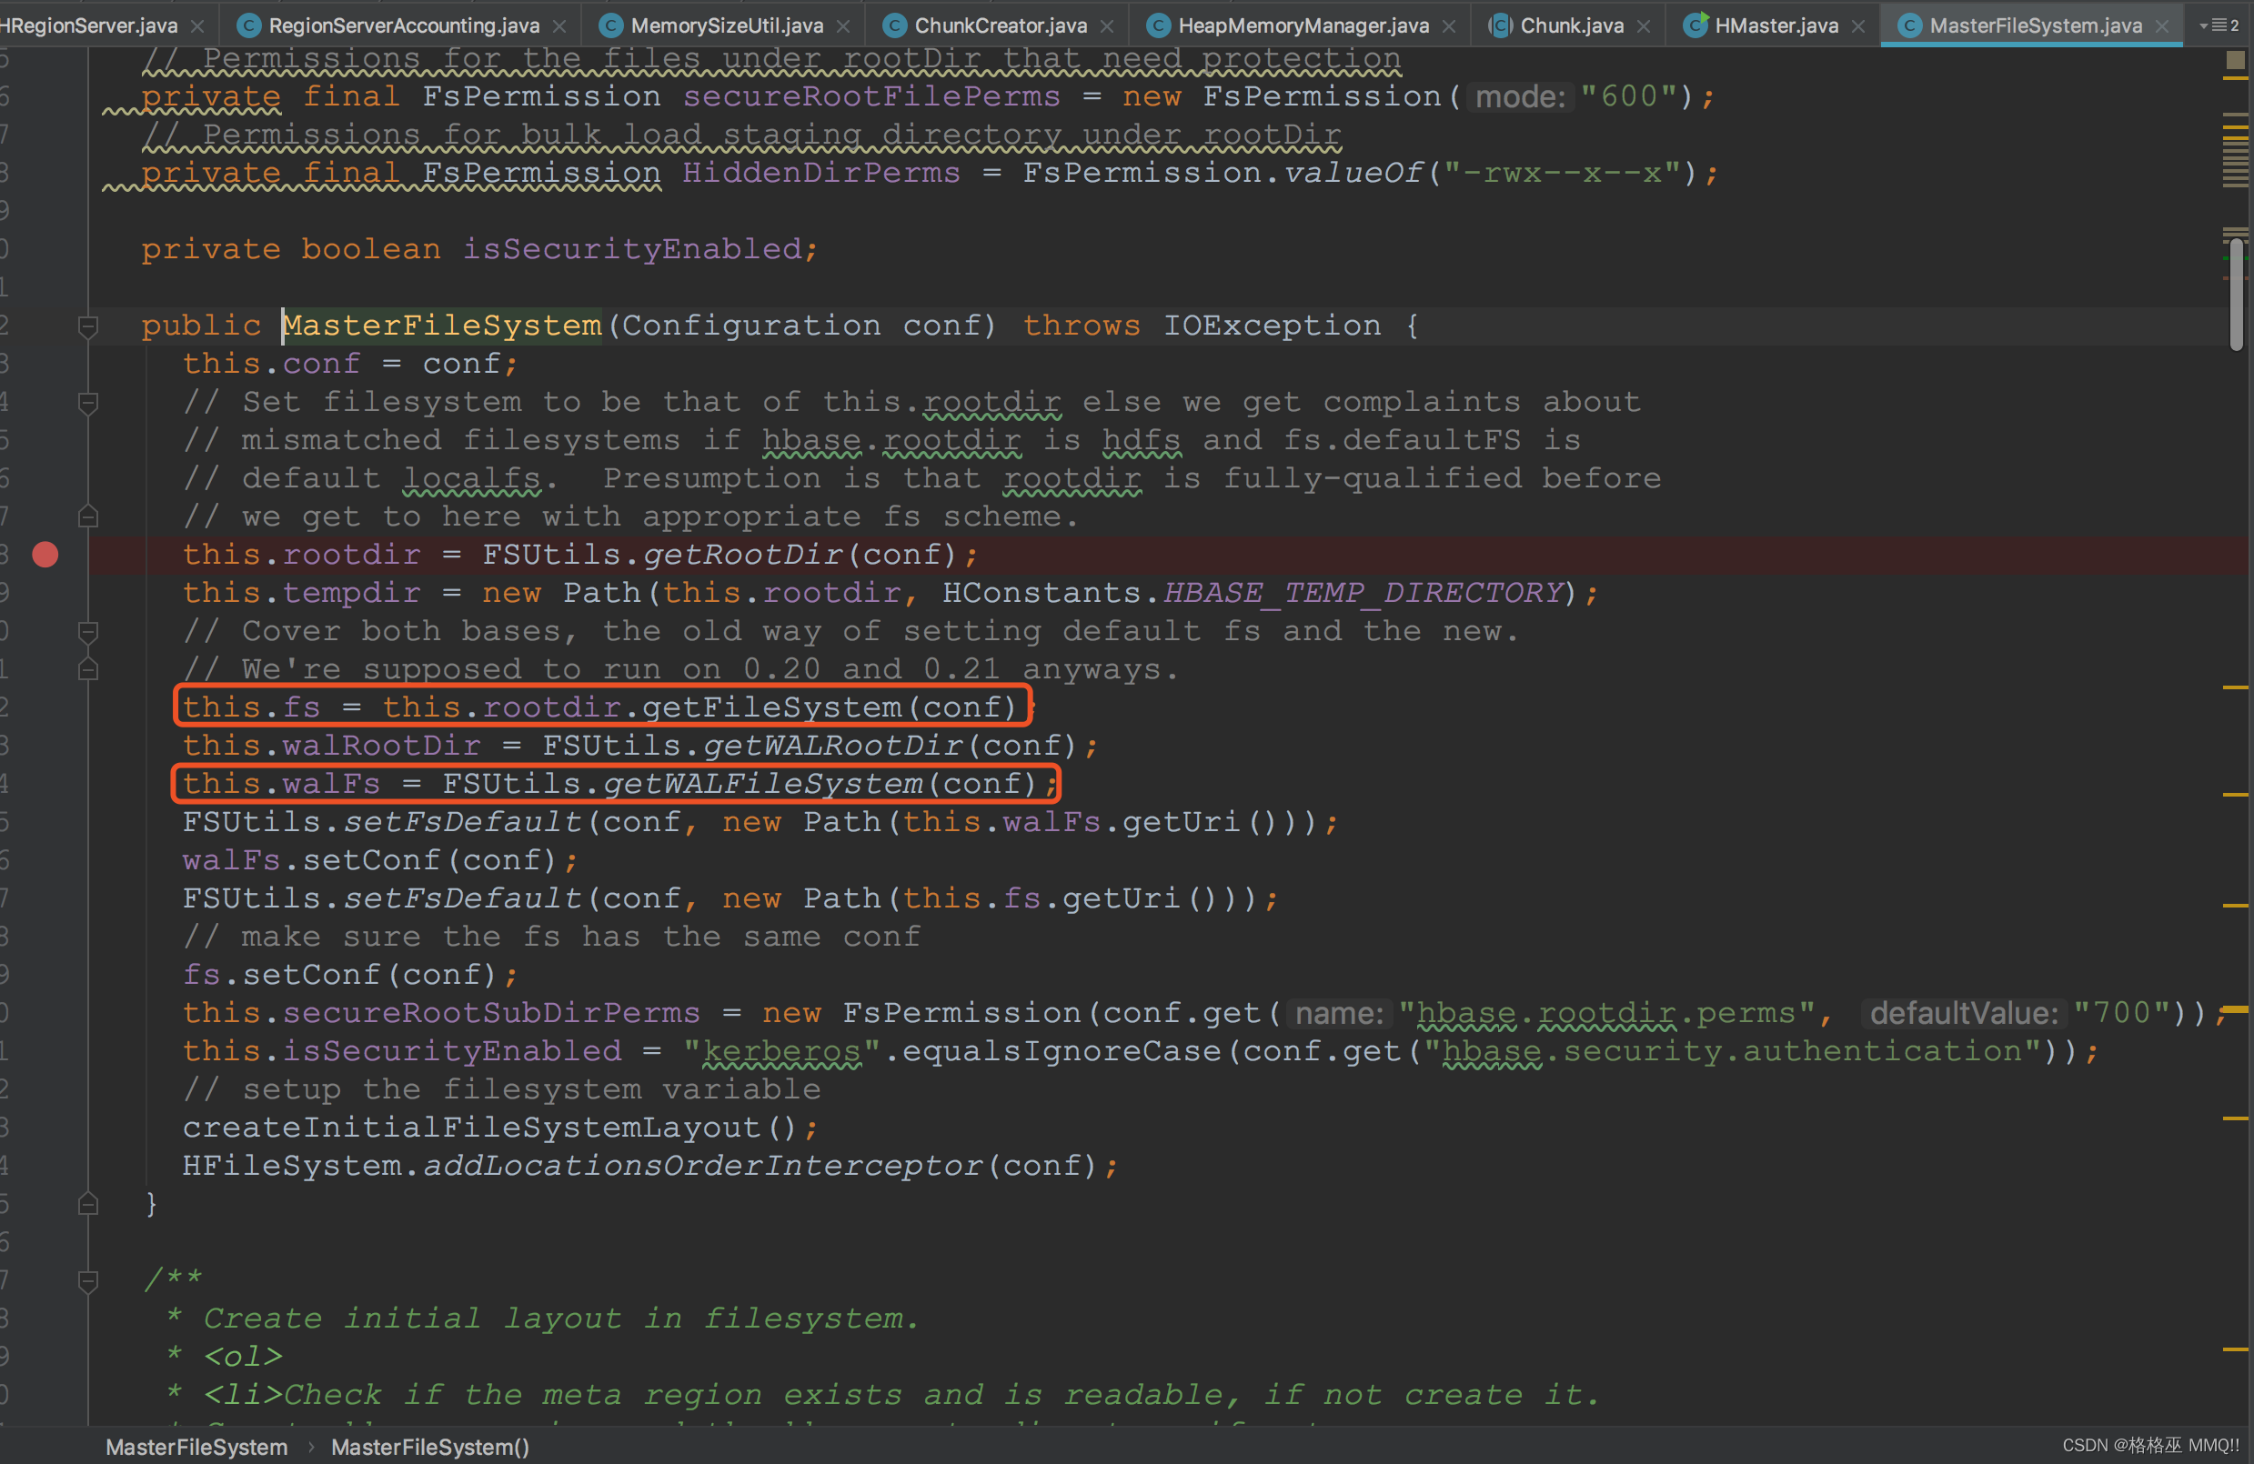Close the Chunk.java tab

coord(1644,26)
